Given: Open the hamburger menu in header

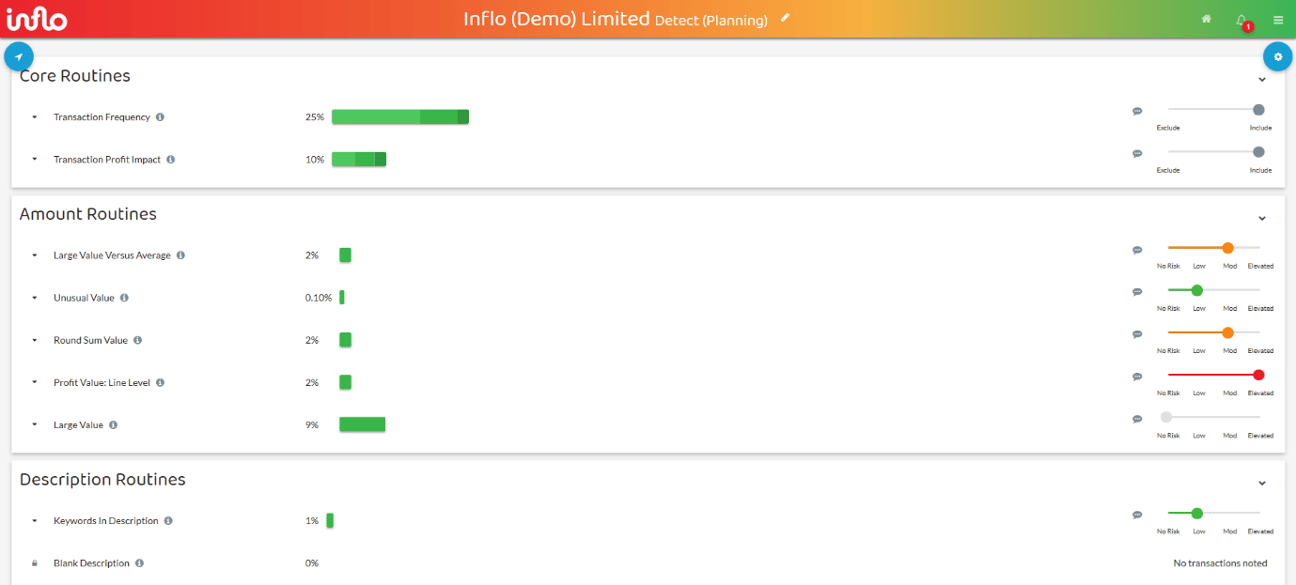Looking at the screenshot, I should 1278,20.
